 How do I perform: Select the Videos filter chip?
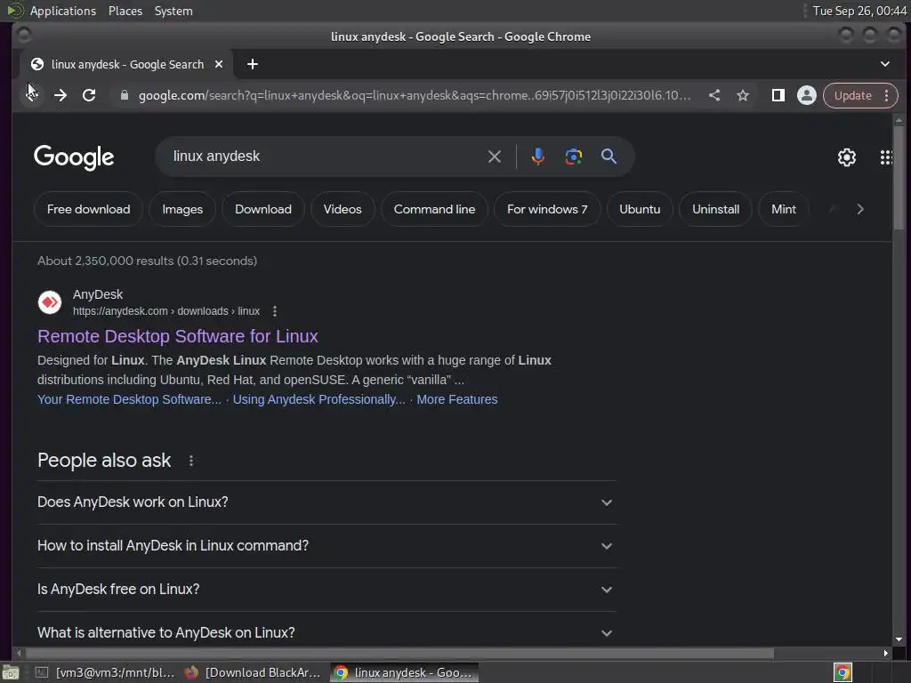[x=343, y=209]
